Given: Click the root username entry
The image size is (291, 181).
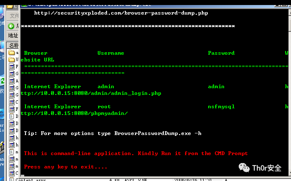Looking at the screenshot, I should [104, 107].
